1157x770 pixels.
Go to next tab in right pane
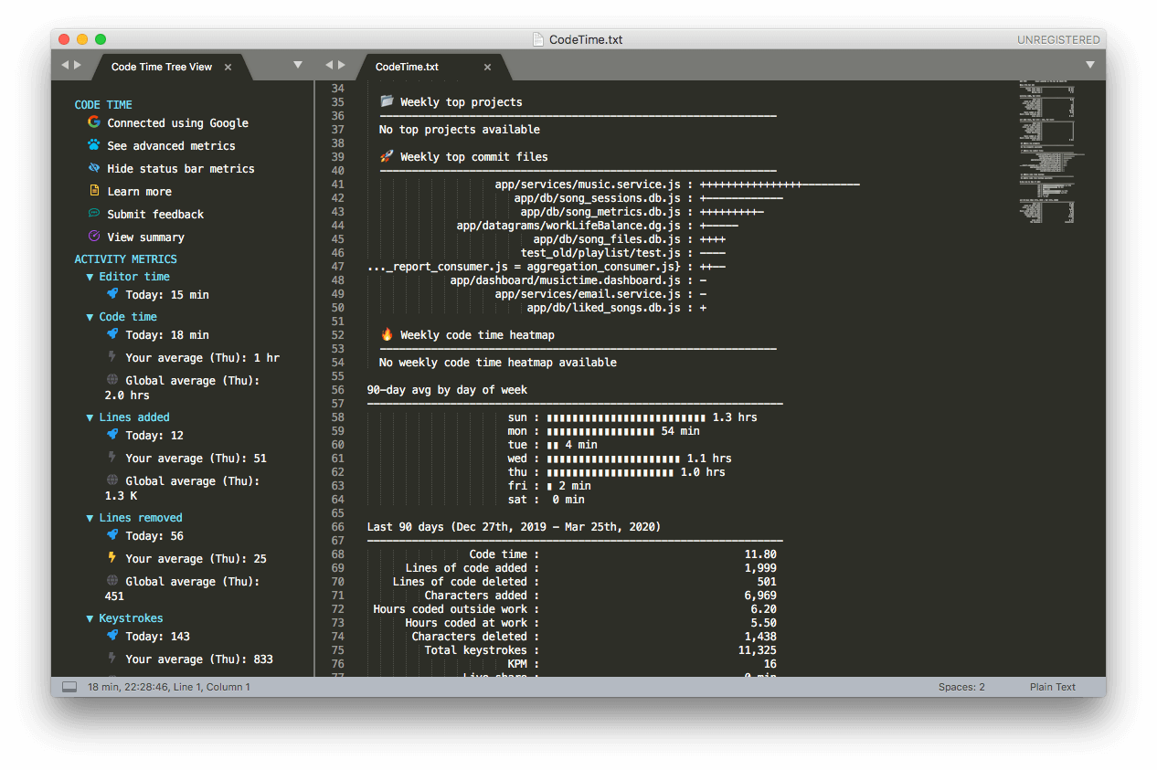pyautogui.click(x=342, y=65)
